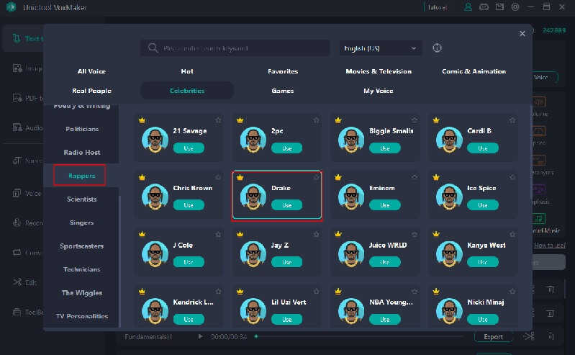Switch to the Movies & Television tab
Screen dimensions: 575x355
(x=379, y=71)
